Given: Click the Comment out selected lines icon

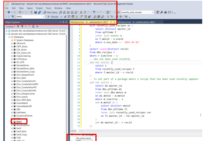Looking at the screenshot, I should point(108,16).
